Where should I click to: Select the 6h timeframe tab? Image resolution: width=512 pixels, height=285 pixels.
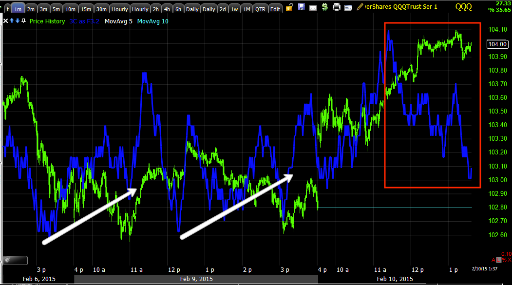click(x=178, y=9)
